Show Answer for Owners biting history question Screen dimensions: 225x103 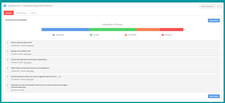coord(28,63)
